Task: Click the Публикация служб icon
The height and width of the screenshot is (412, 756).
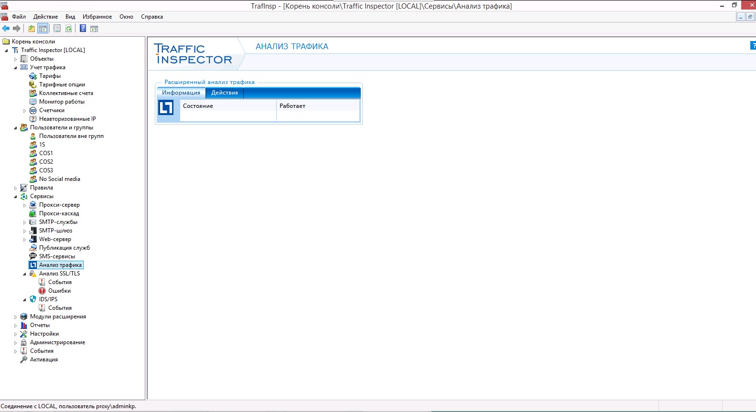Action: [33, 248]
